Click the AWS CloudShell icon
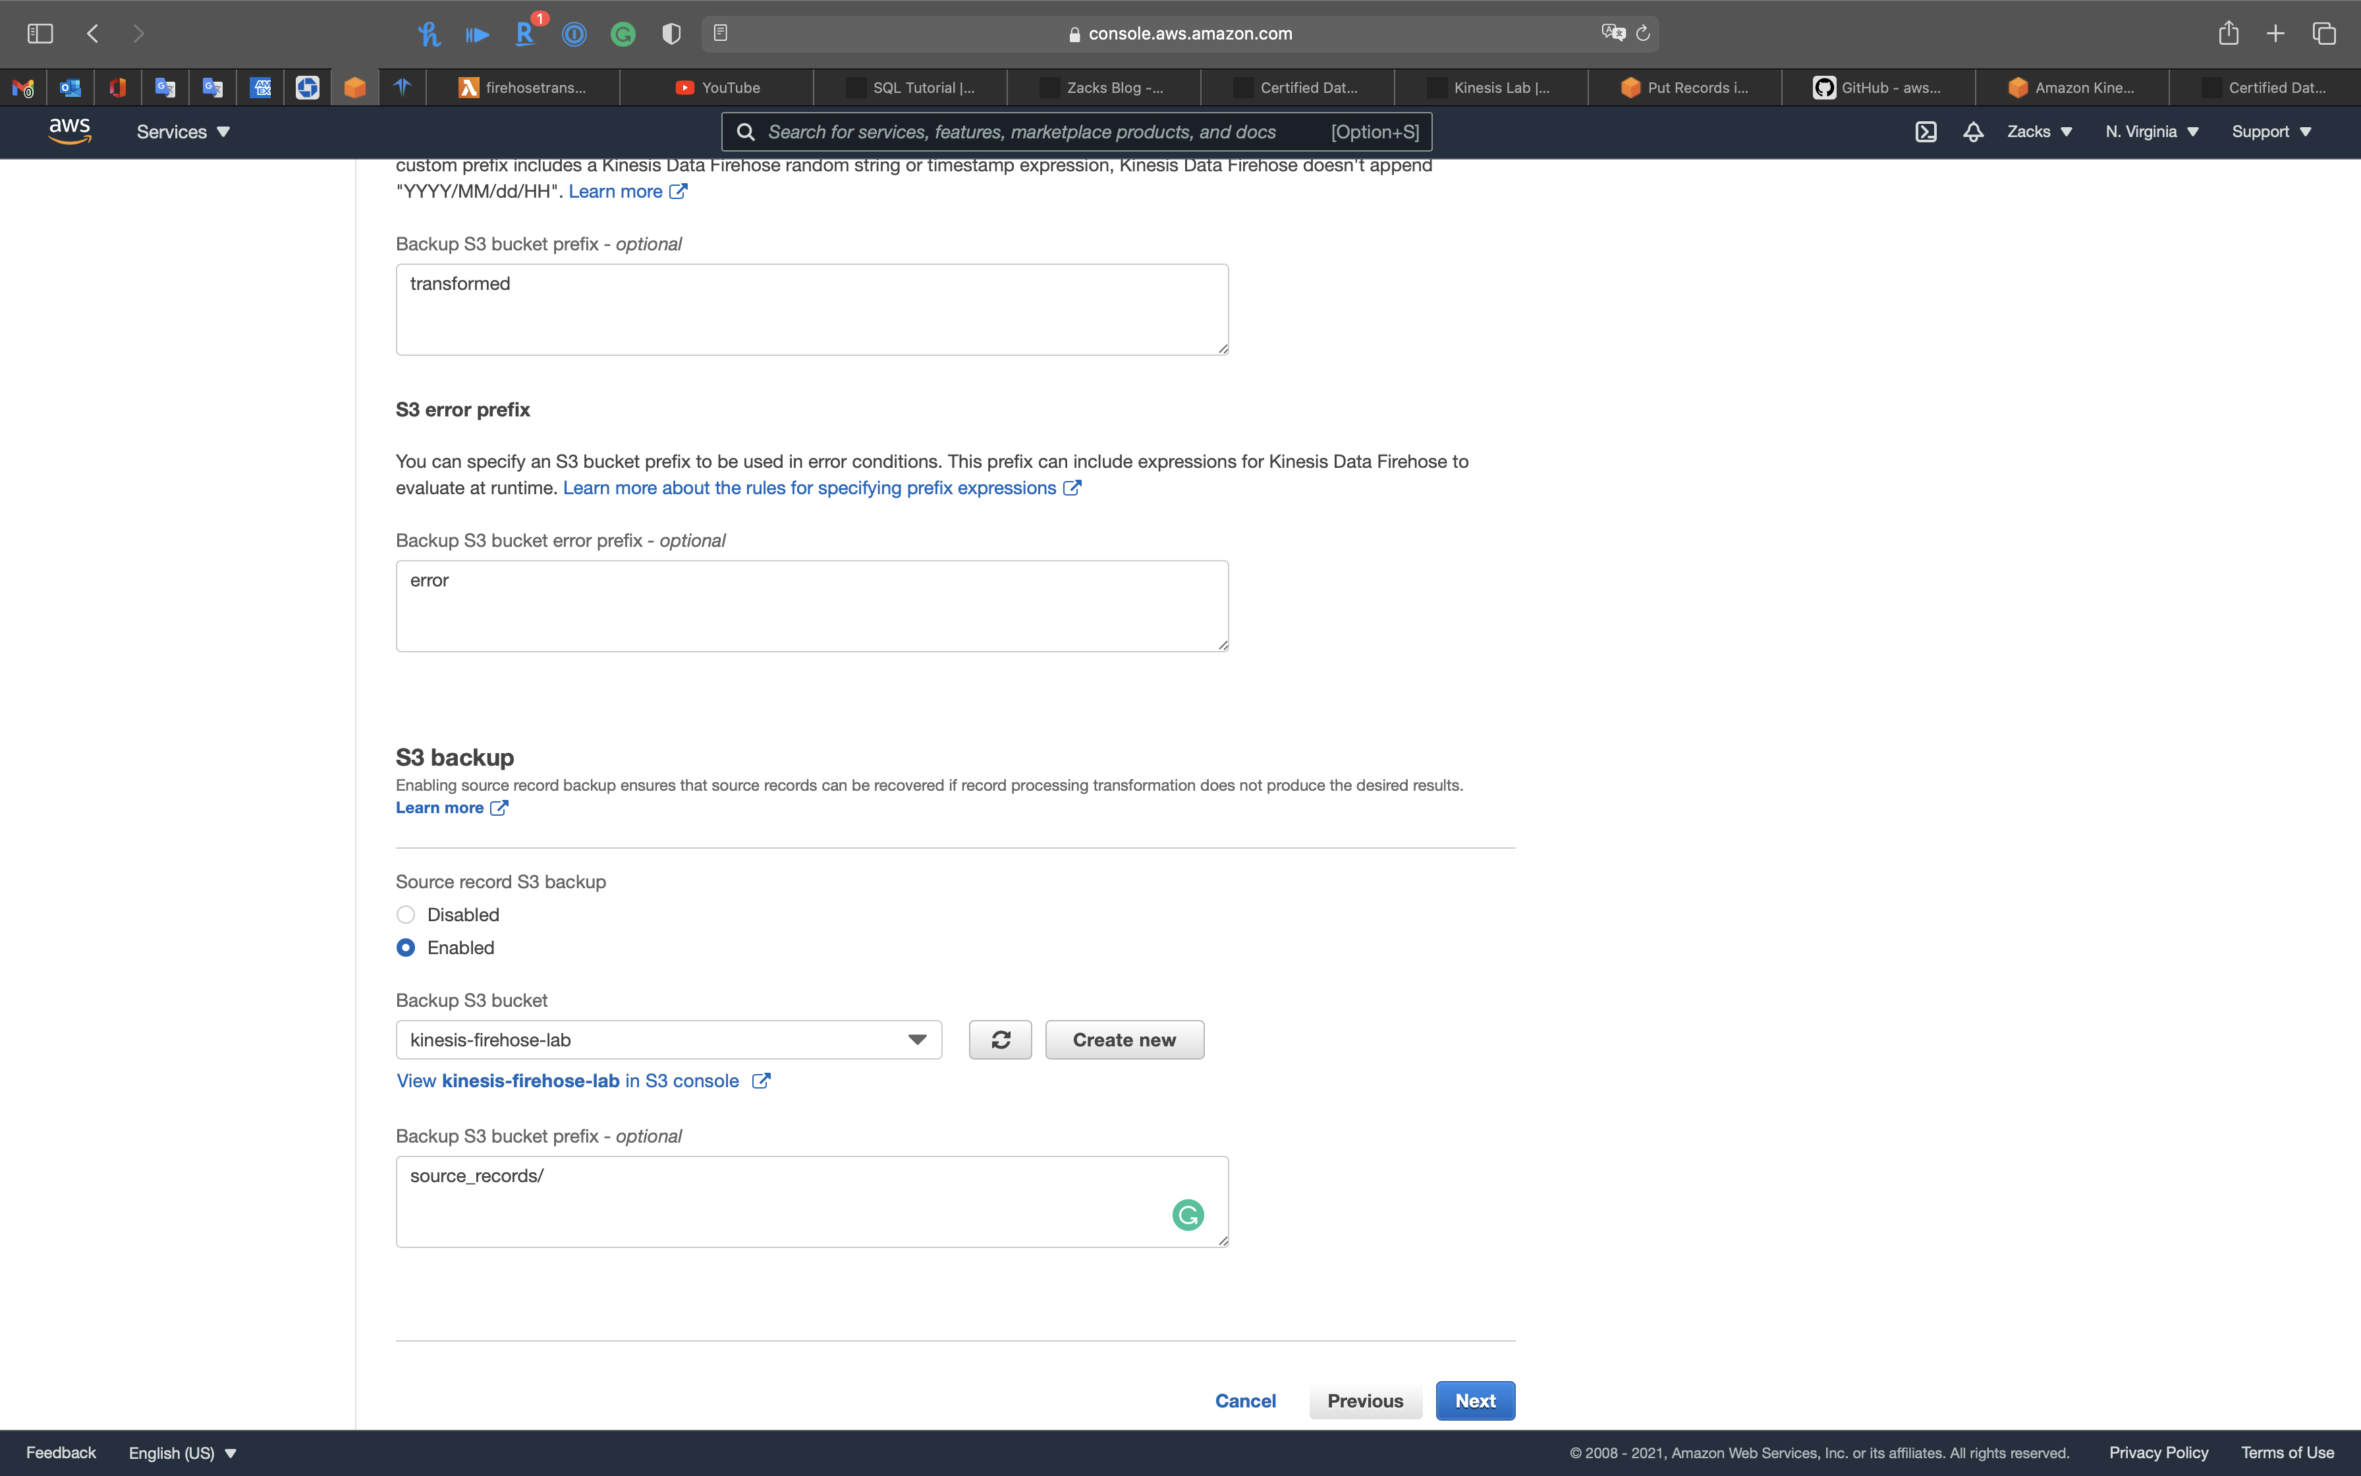Image resolution: width=2361 pixels, height=1476 pixels. point(1925,132)
